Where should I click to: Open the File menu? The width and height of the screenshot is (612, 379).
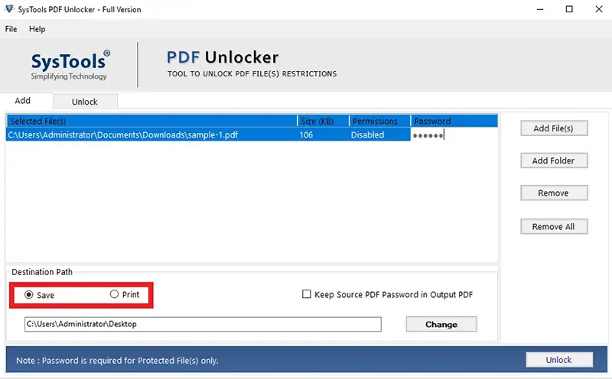11,29
